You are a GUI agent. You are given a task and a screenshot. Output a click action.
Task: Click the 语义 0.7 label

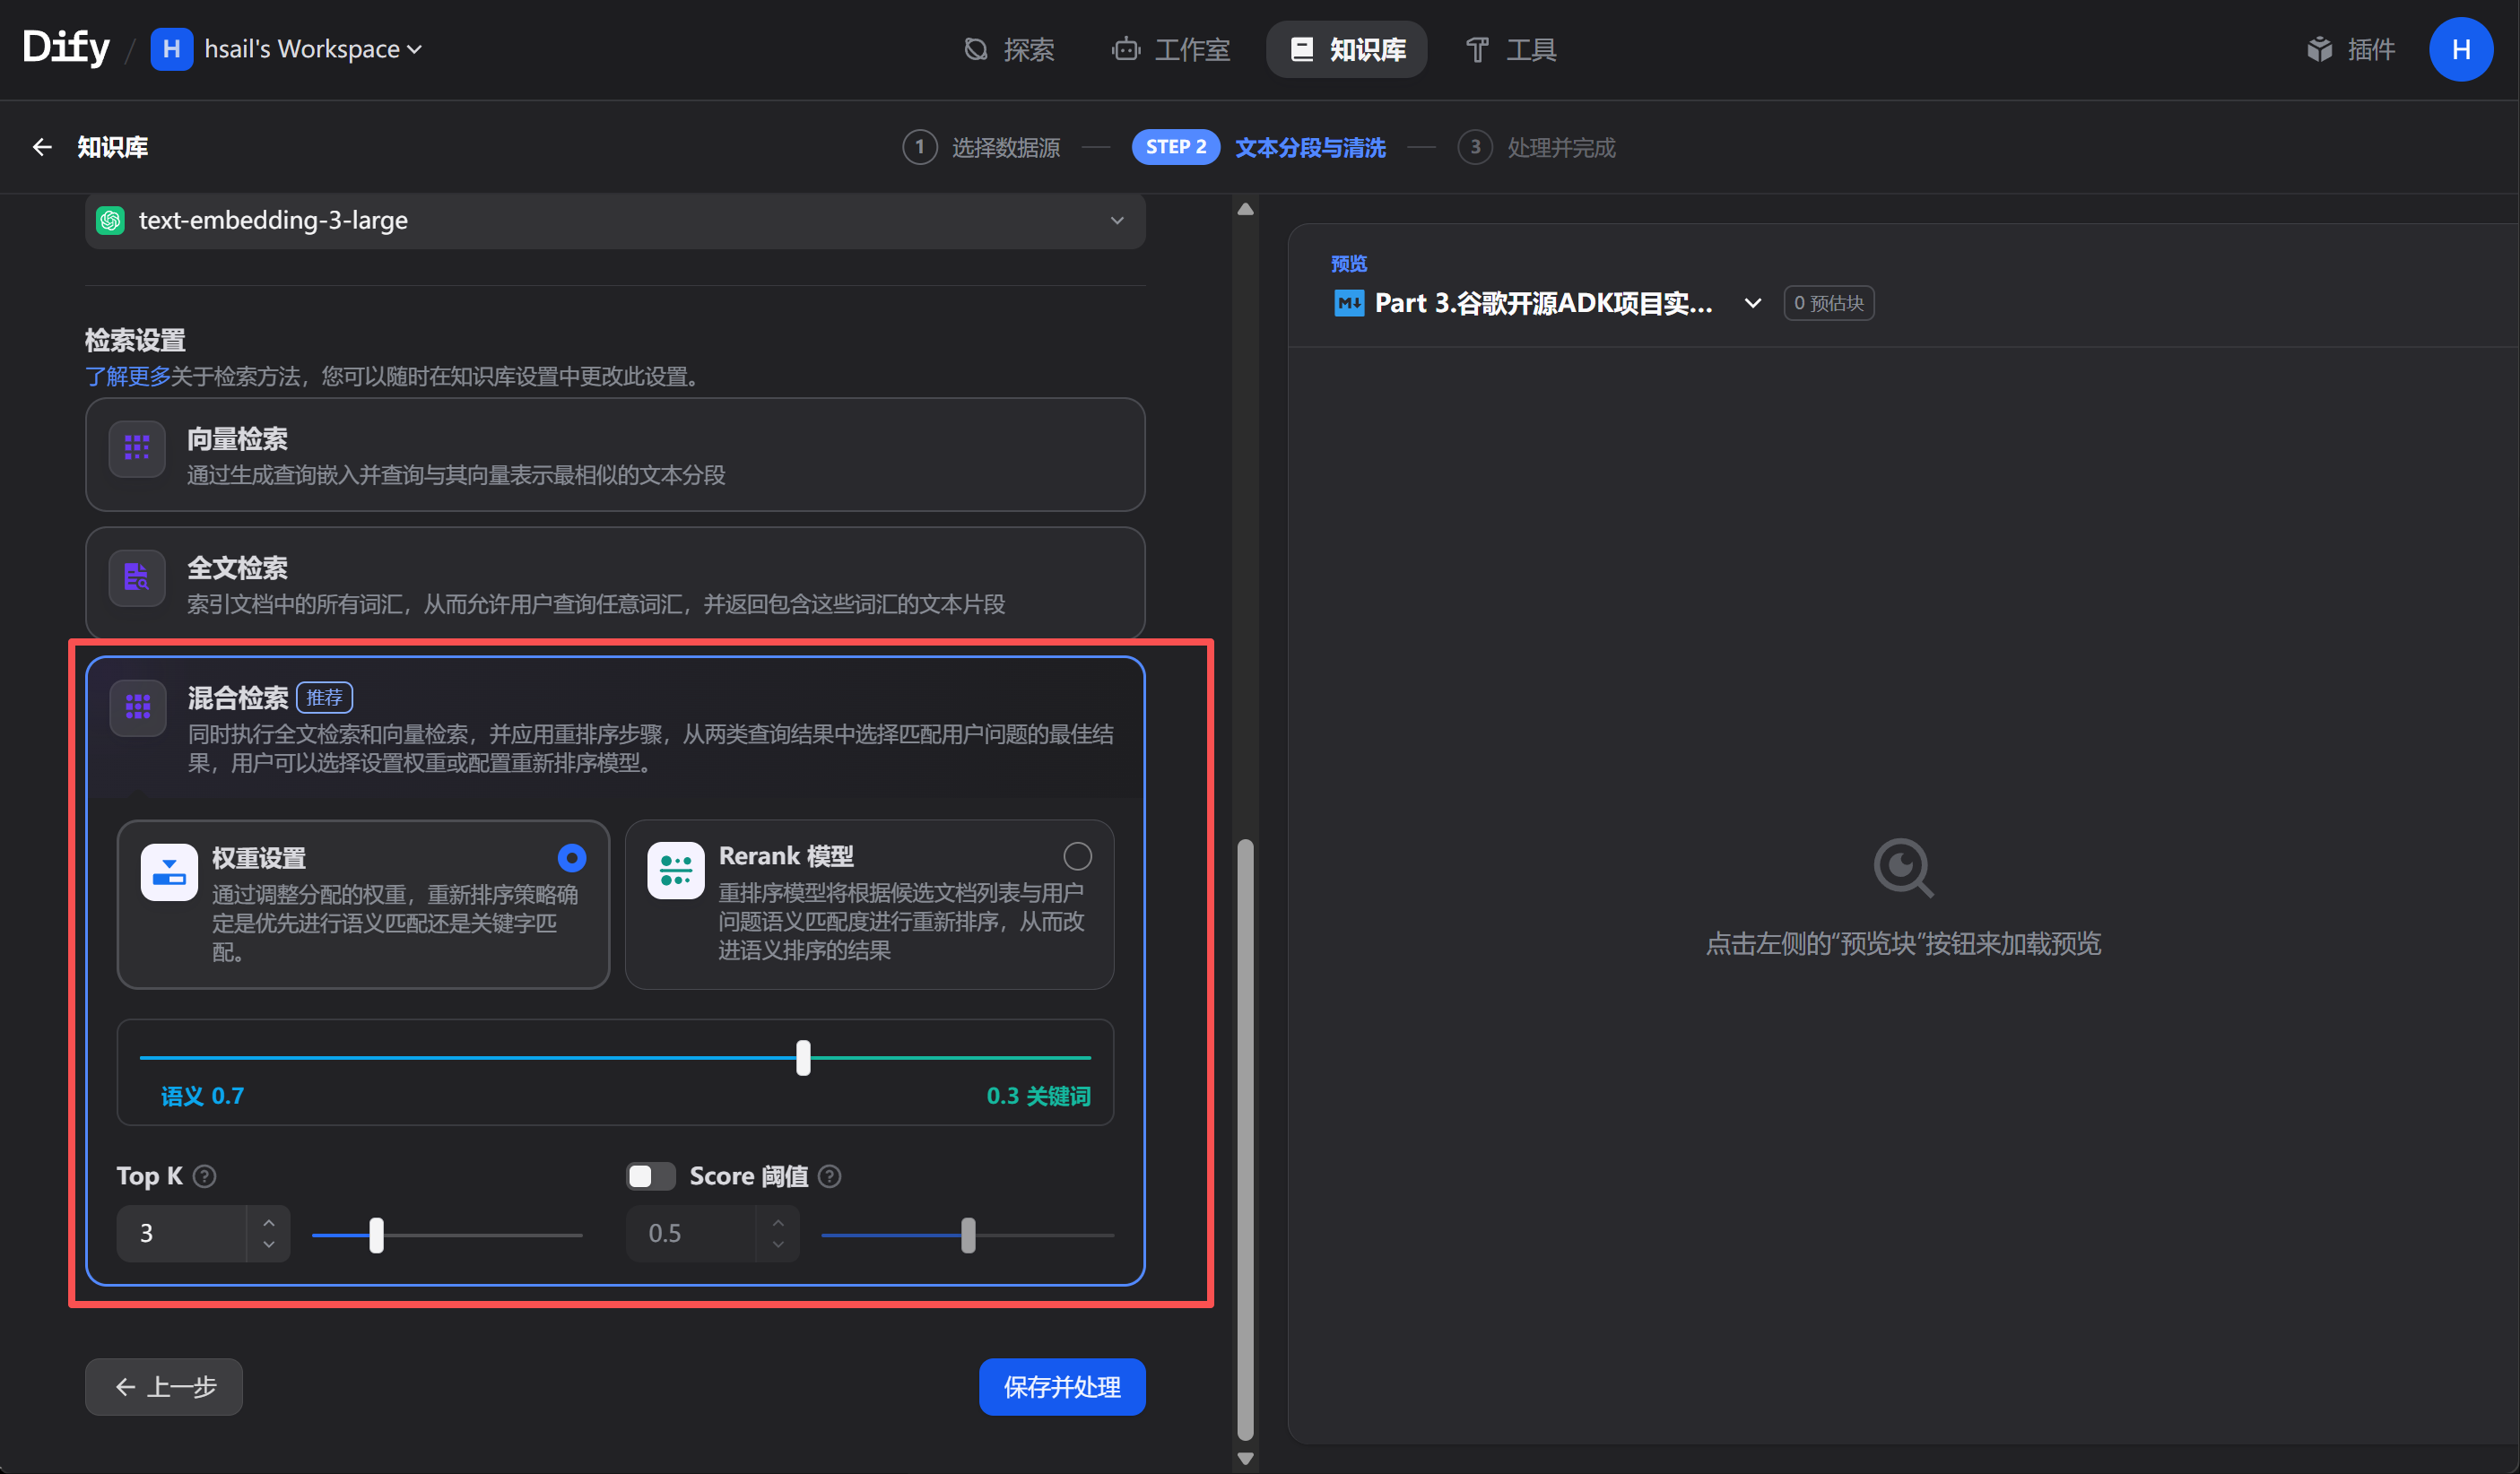click(202, 1096)
